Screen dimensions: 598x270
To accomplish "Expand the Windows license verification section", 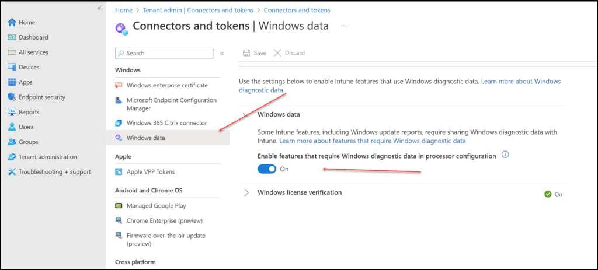I will coord(246,192).
